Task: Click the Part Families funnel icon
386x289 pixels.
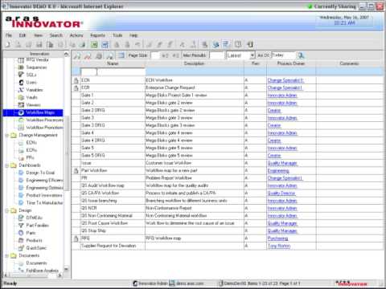Action: pyautogui.click(x=21, y=226)
